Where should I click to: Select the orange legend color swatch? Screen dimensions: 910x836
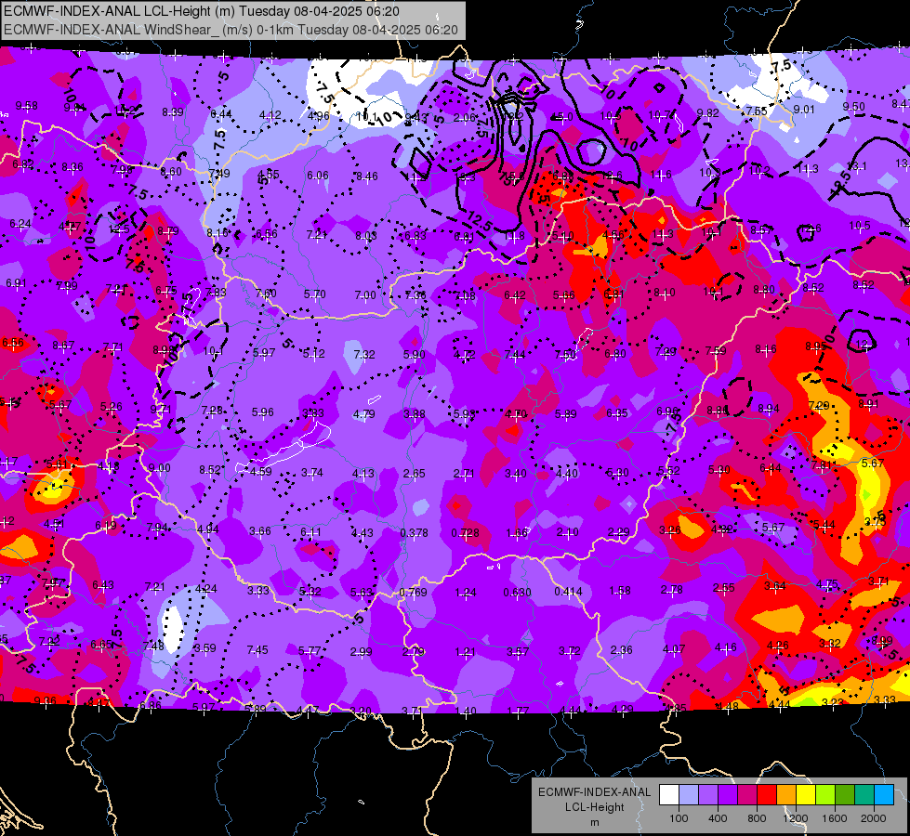786,795
